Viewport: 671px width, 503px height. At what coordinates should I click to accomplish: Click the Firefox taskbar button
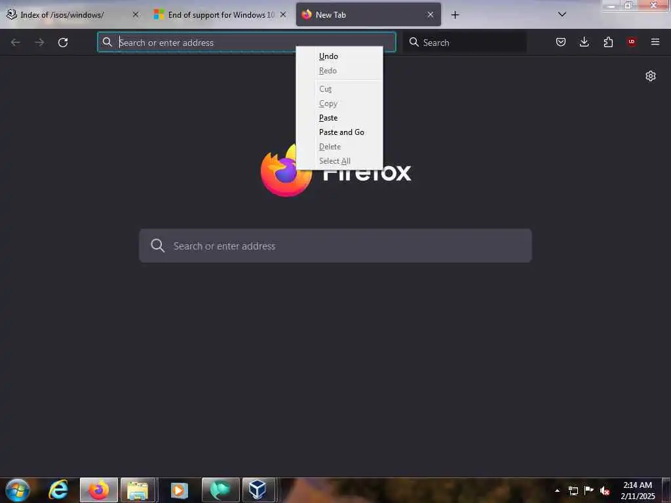coord(99,490)
